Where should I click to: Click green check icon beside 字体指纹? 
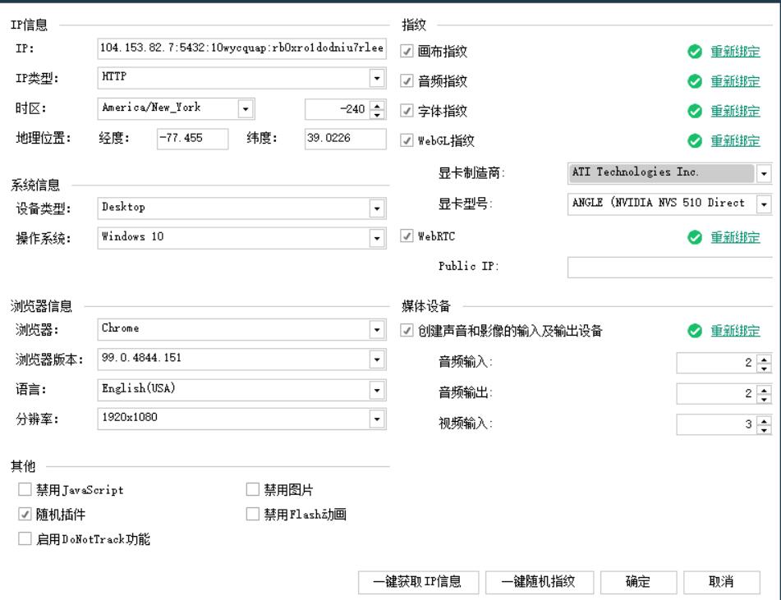694,111
